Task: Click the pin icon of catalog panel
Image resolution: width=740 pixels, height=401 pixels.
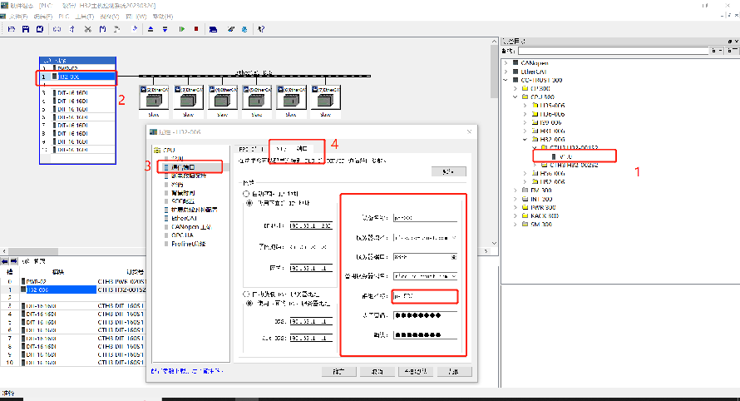Action: click(x=730, y=42)
